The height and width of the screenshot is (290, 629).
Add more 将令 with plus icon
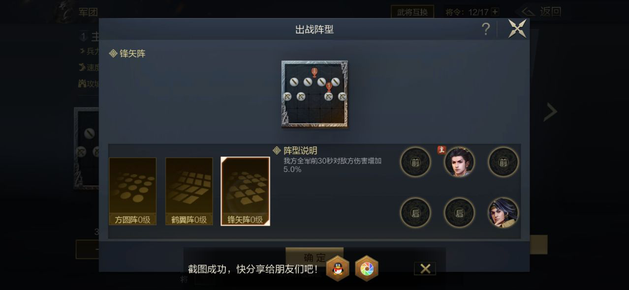(x=495, y=12)
